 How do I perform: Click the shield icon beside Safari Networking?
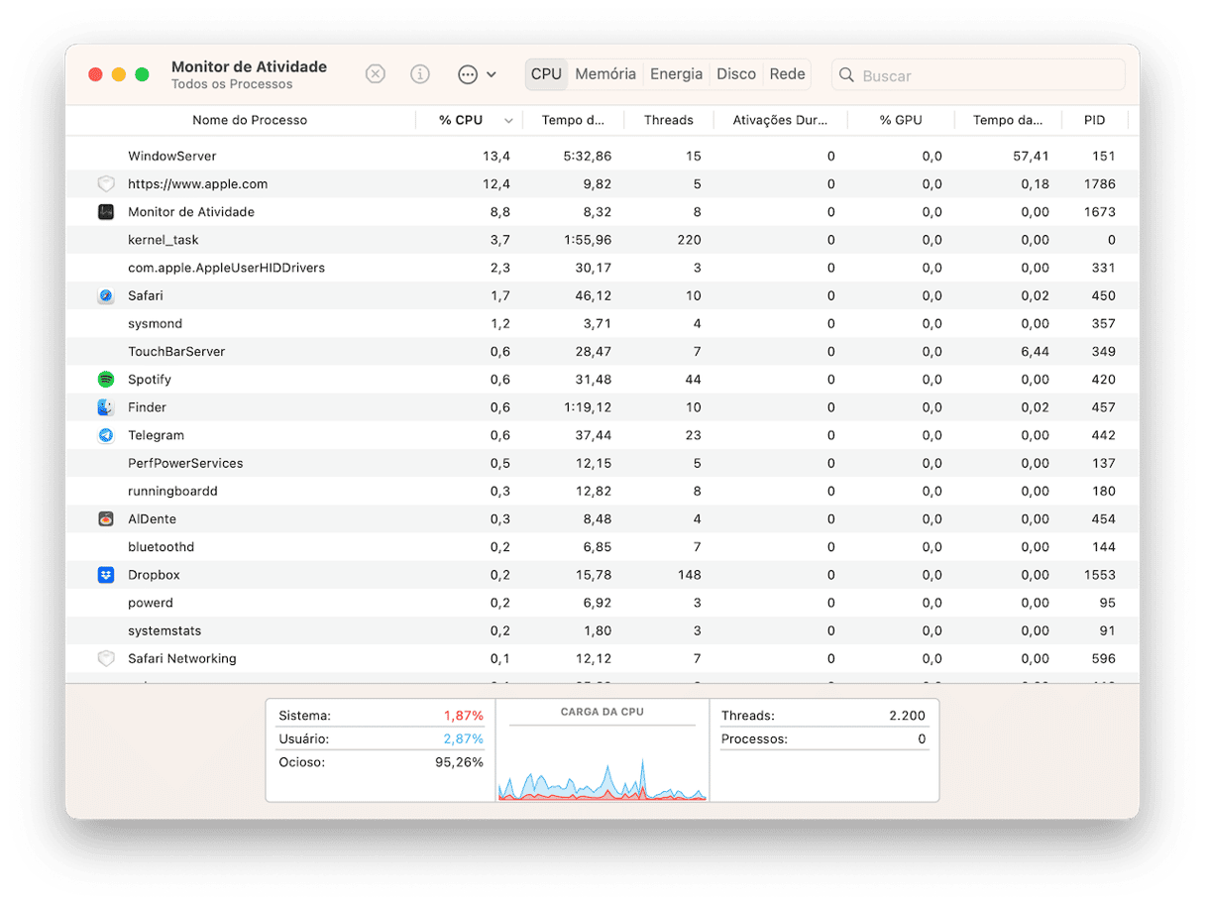(x=106, y=659)
